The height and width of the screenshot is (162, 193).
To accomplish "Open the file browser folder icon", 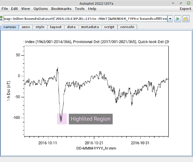I will [x=186, y=19].
